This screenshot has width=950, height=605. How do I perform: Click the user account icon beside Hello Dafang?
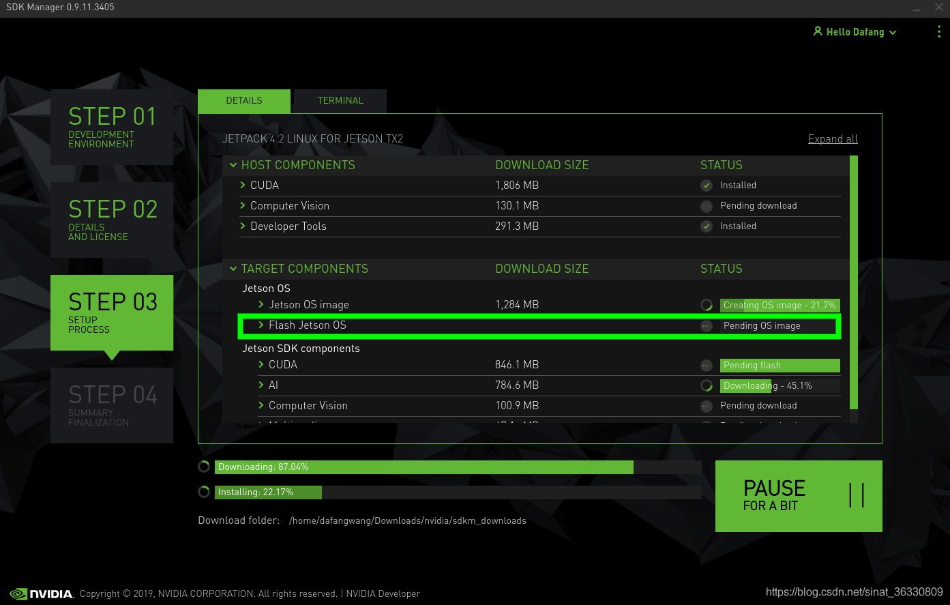[818, 31]
